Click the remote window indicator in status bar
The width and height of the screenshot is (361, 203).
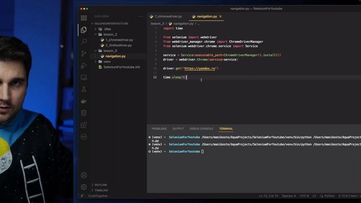tap(82, 196)
